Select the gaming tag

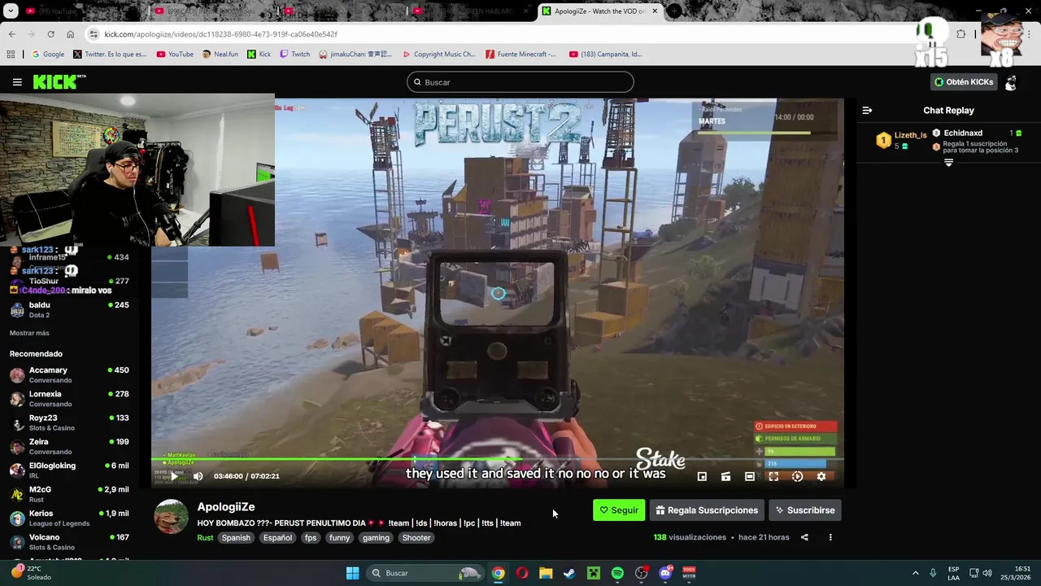(376, 537)
